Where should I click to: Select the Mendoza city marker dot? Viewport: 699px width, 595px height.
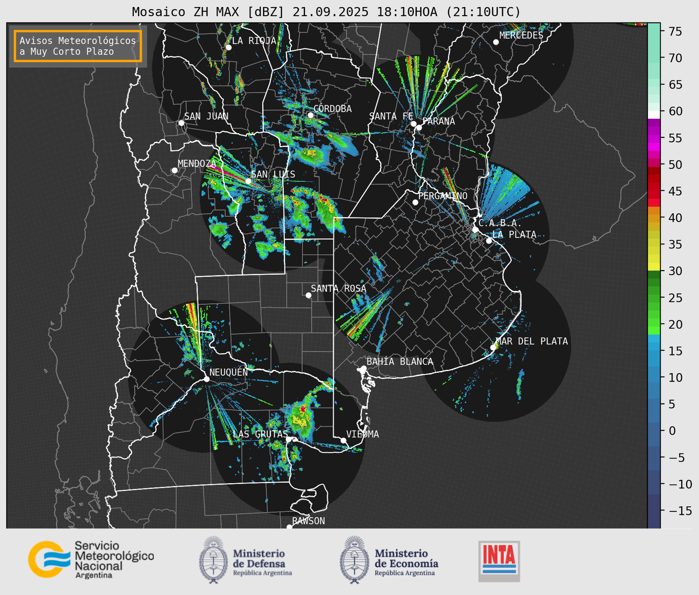pyautogui.click(x=174, y=170)
